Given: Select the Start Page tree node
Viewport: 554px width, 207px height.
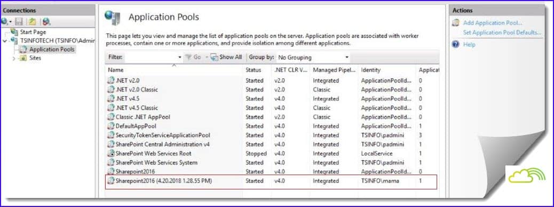Looking at the screenshot, I should [33, 32].
